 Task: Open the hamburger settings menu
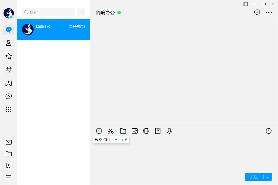click(x=9, y=177)
